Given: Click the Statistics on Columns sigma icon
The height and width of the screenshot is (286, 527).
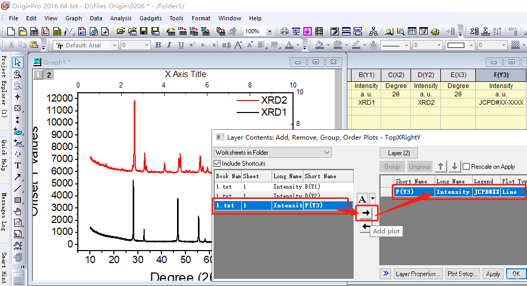Looking at the screenshot, I should click(x=474, y=31).
